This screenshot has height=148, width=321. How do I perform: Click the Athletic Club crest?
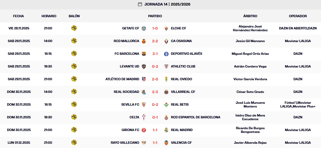pos(166,66)
